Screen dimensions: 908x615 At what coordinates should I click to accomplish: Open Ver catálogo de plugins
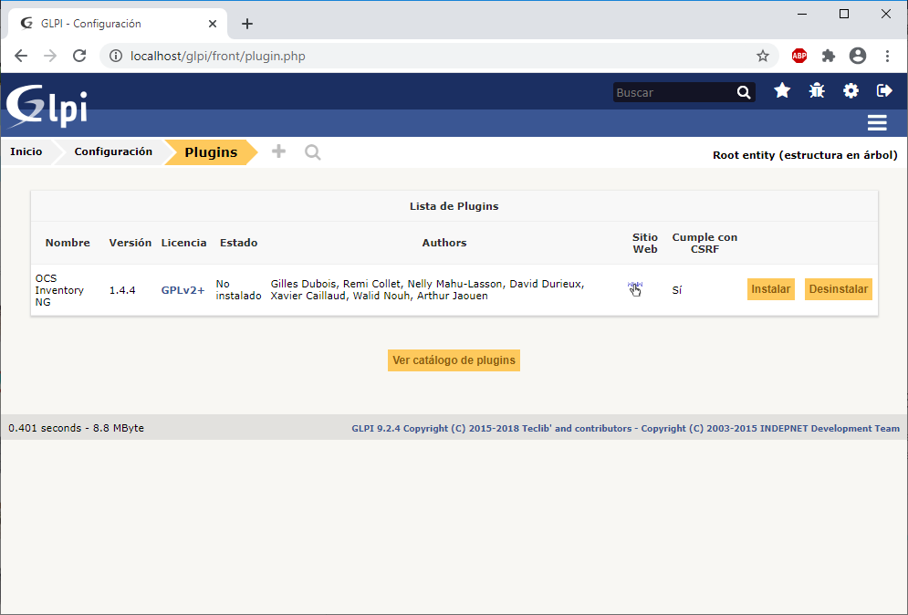point(454,360)
